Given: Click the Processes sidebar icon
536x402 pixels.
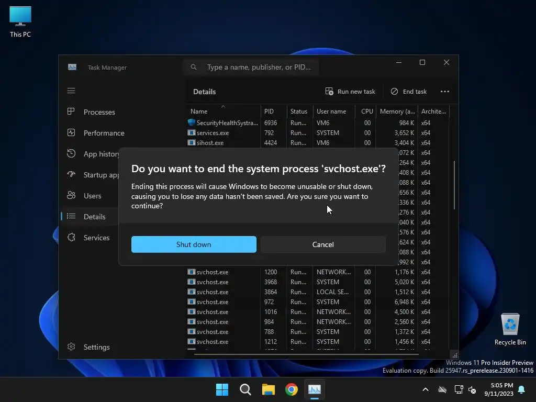Looking at the screenshot, I should point(71,111).
